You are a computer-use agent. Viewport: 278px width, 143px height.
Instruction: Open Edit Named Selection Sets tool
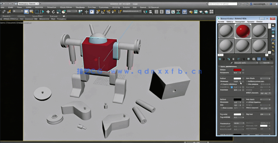(x=120, y=12)
